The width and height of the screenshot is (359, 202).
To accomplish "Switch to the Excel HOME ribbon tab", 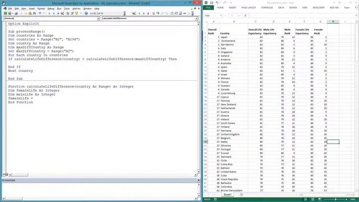I will tap(220, 7).
